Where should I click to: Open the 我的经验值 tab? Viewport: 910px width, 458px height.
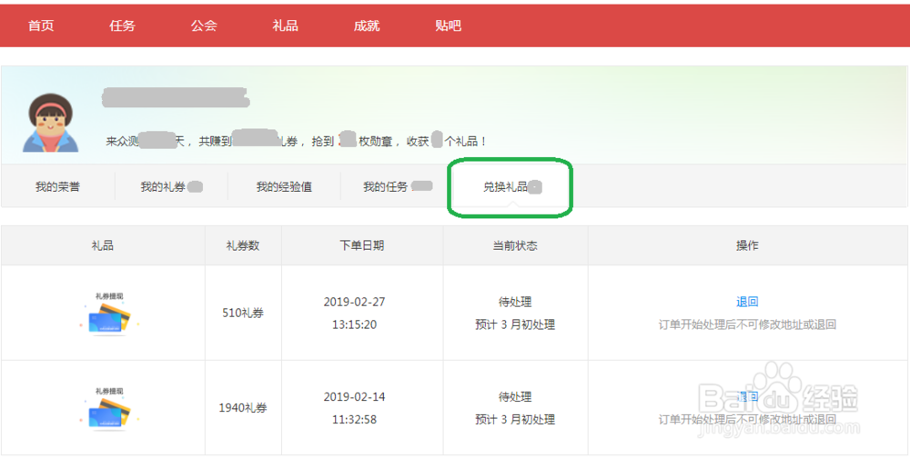pyautogui.click(x=284, y=187)
